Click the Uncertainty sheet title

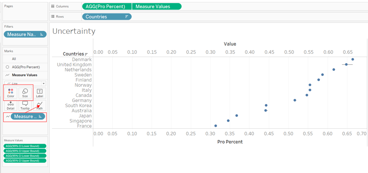tap(74, 31)
